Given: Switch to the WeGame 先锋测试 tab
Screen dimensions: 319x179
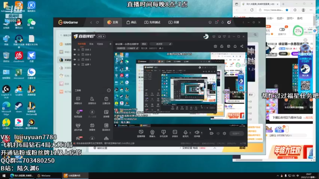Looking at the screenshot, I should (152, 22).
